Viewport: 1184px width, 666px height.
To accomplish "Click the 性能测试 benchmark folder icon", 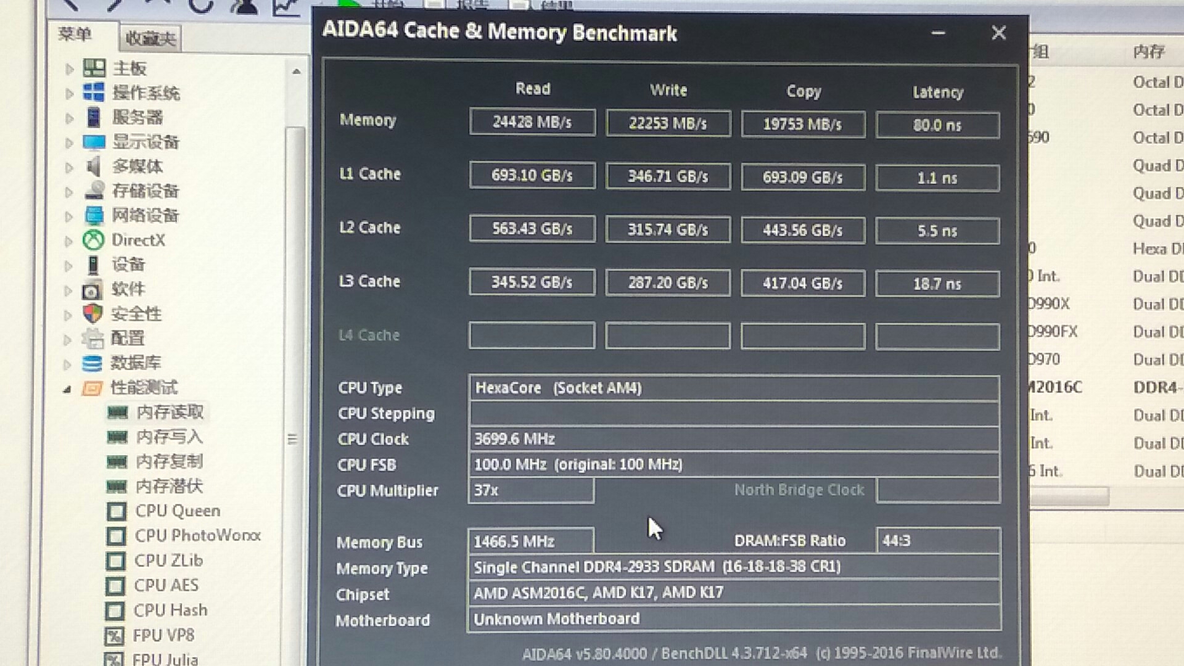I will click(x=92, y=388).
